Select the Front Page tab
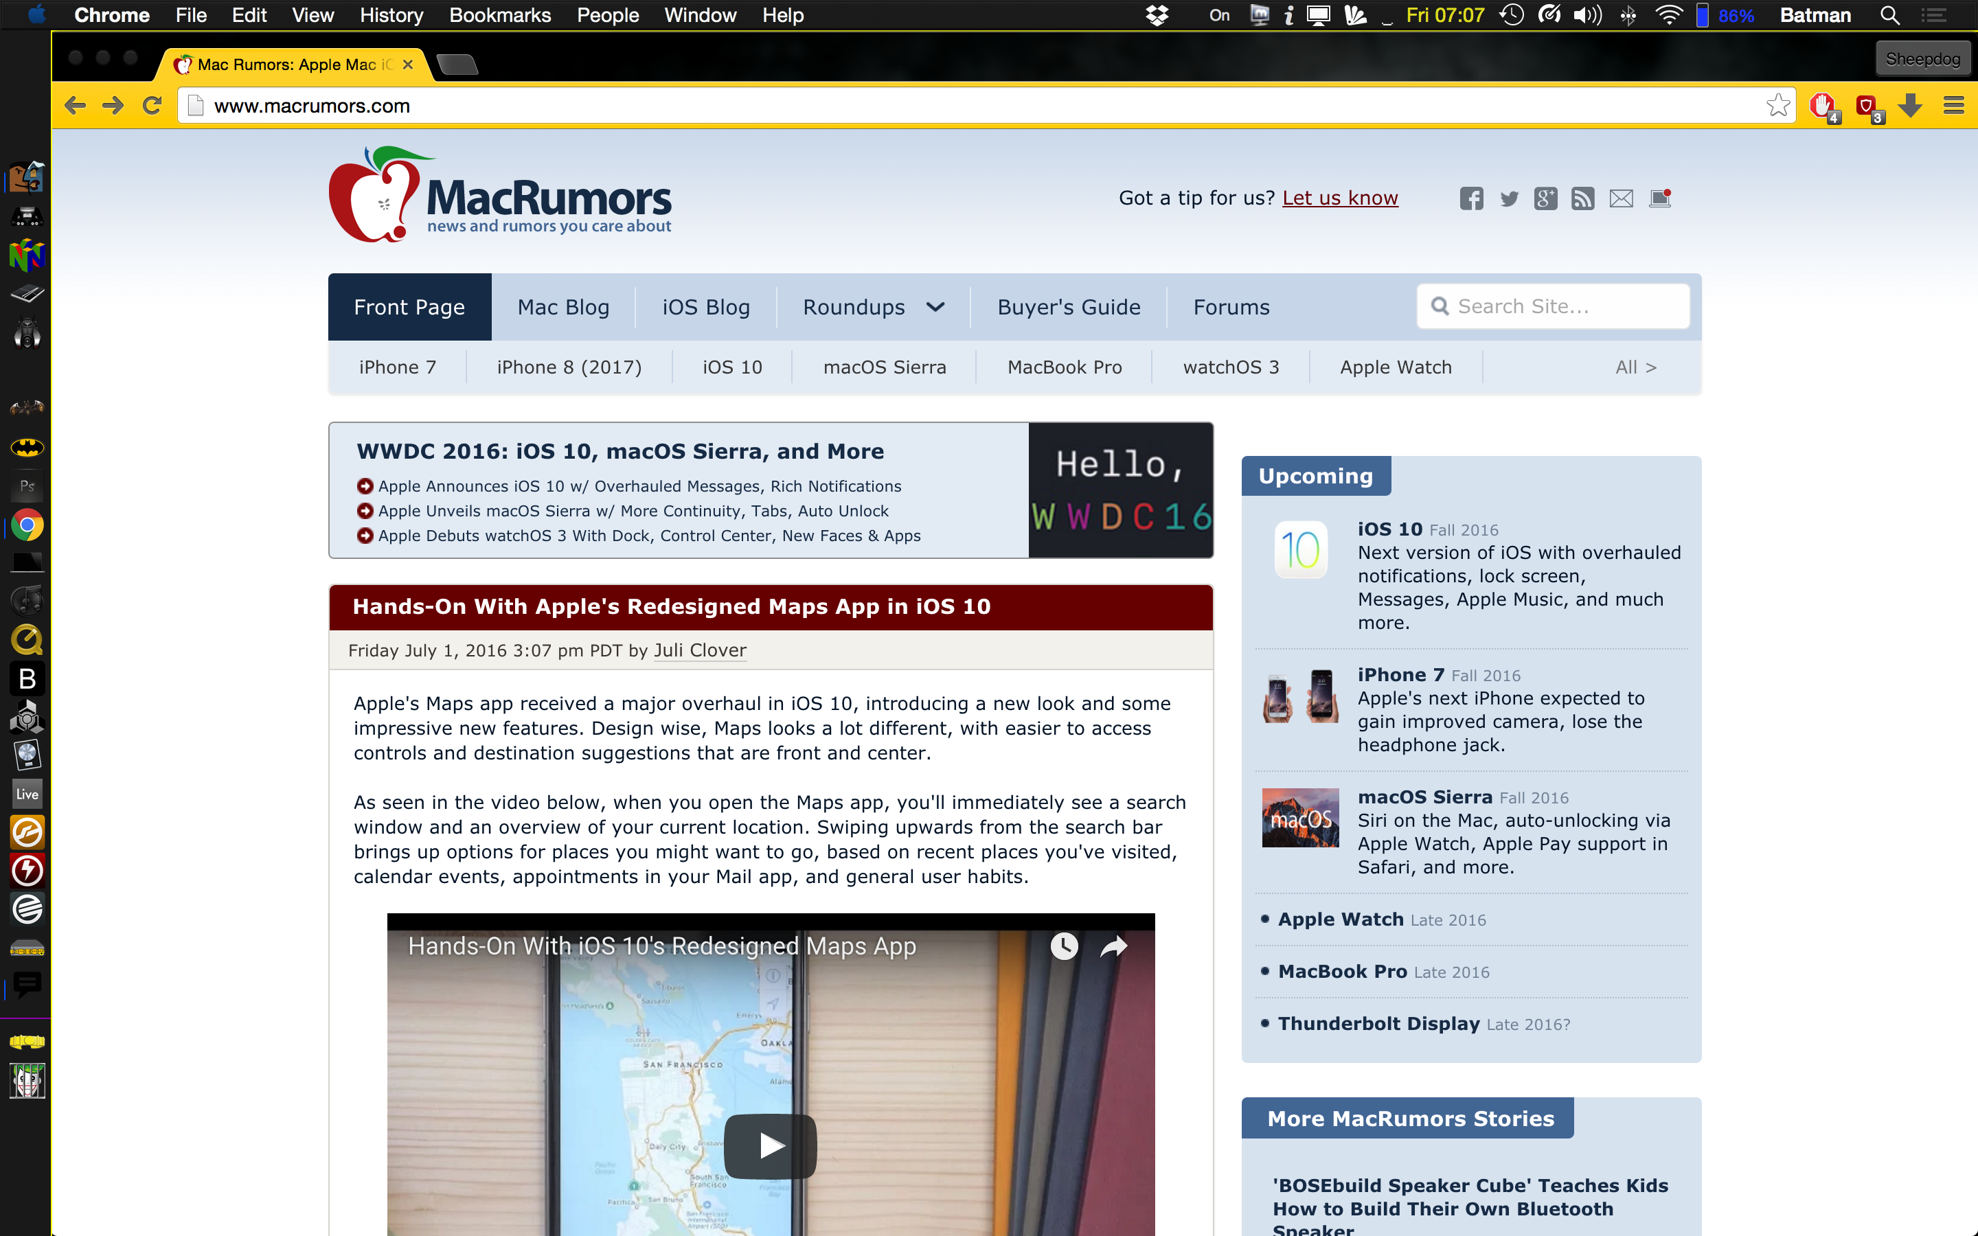 click(409, 308)
